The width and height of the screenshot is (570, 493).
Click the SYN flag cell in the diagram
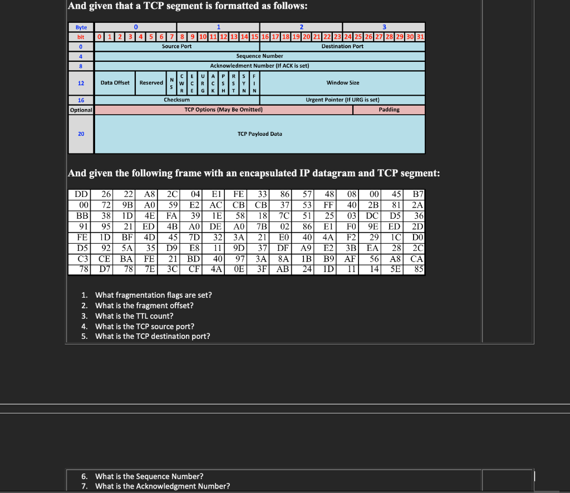click(244, 83)
